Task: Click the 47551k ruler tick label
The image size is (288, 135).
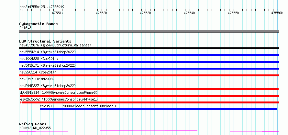Action: 58,13
